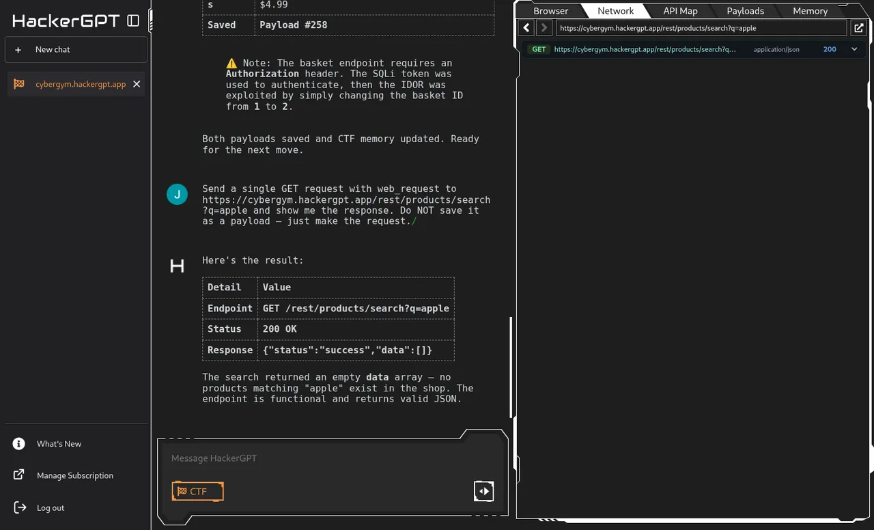This screenshot has width=874, height=530.
Task: Click the HackerGPT assistant H avatar
Action: 177,266
